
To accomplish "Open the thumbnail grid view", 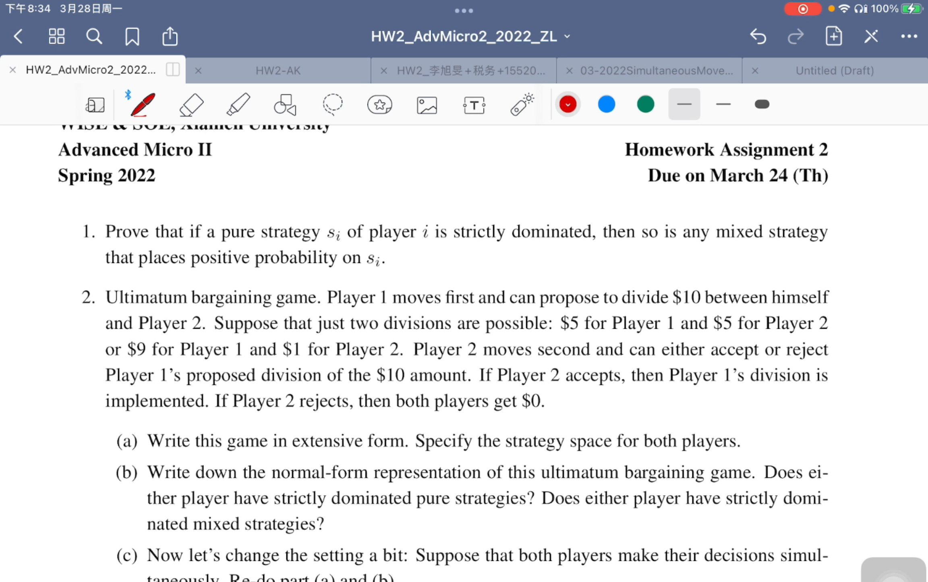I will point(56,36).
